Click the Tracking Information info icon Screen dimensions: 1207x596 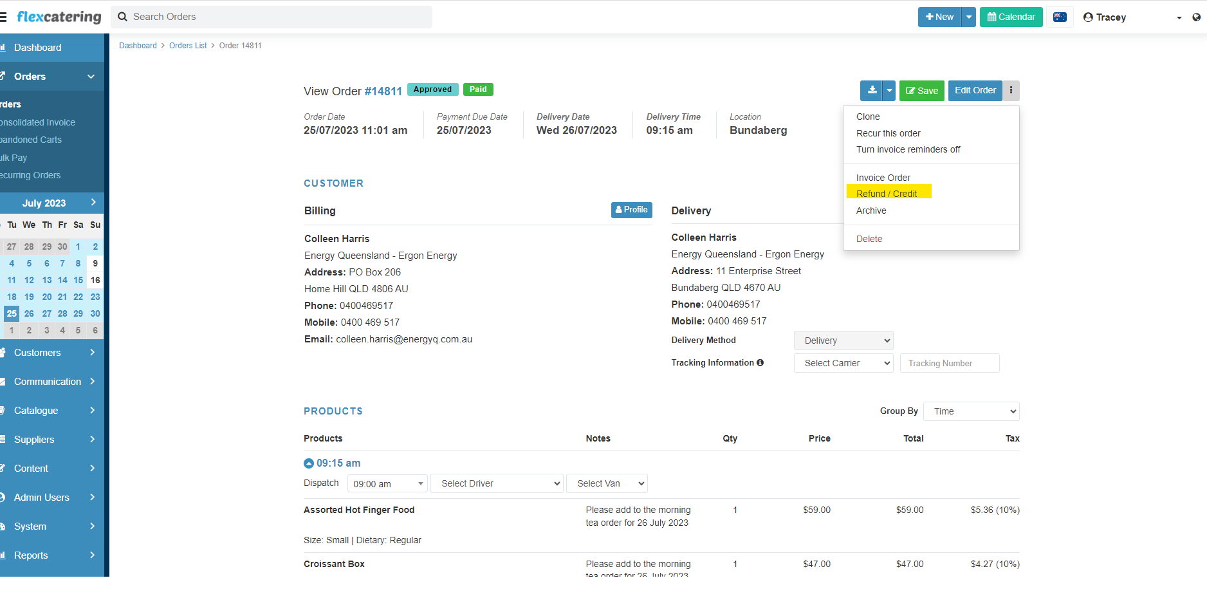760,363
